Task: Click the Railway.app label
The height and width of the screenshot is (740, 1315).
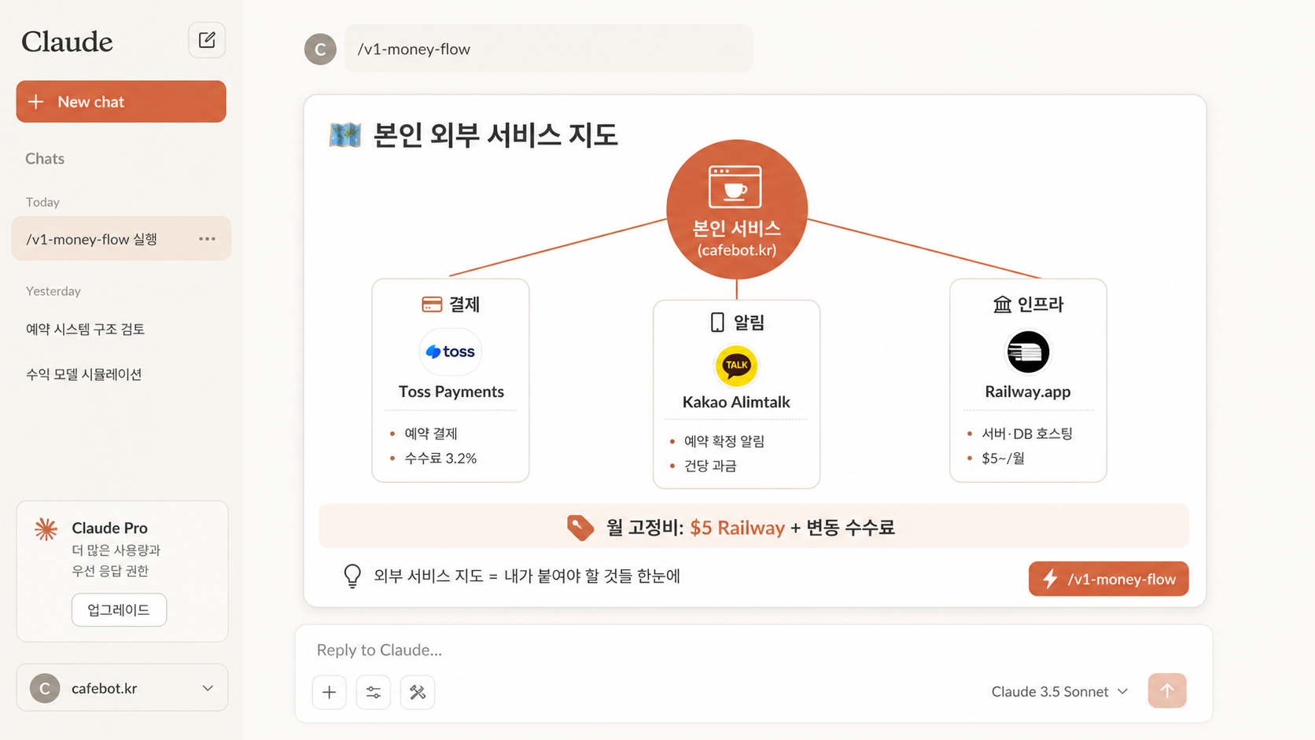Action: 1028,392
